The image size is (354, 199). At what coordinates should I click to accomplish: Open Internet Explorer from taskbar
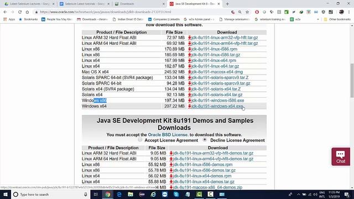[153, 194]
